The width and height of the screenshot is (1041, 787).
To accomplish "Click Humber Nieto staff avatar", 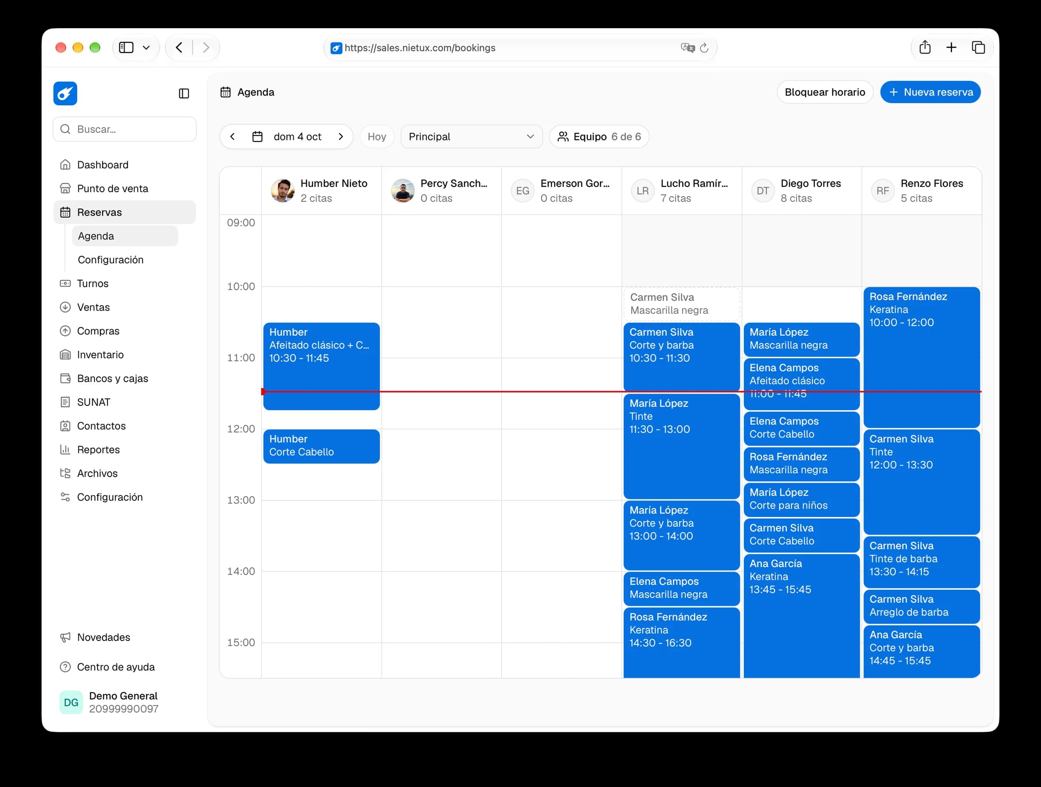I will pos(282,190).
